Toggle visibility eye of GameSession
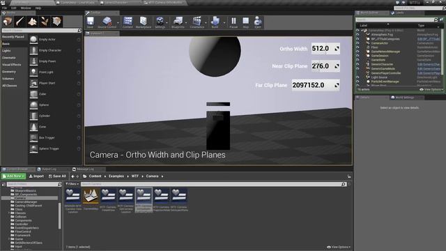Viewport: 446px width, 251px height. pyautogui.click(x=357, y=56)
